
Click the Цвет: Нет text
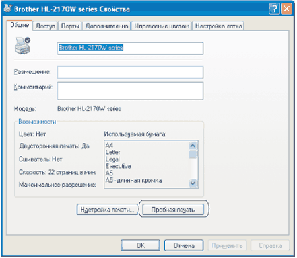[32, 134]
